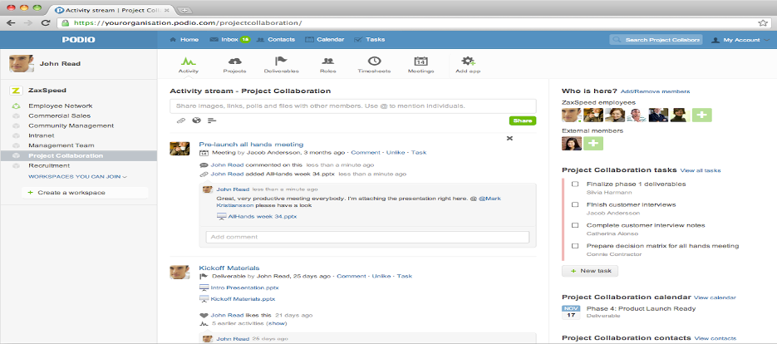Select Intranet workspace
The height and width of the screenshot is (344, 777).
click(41, 135)
